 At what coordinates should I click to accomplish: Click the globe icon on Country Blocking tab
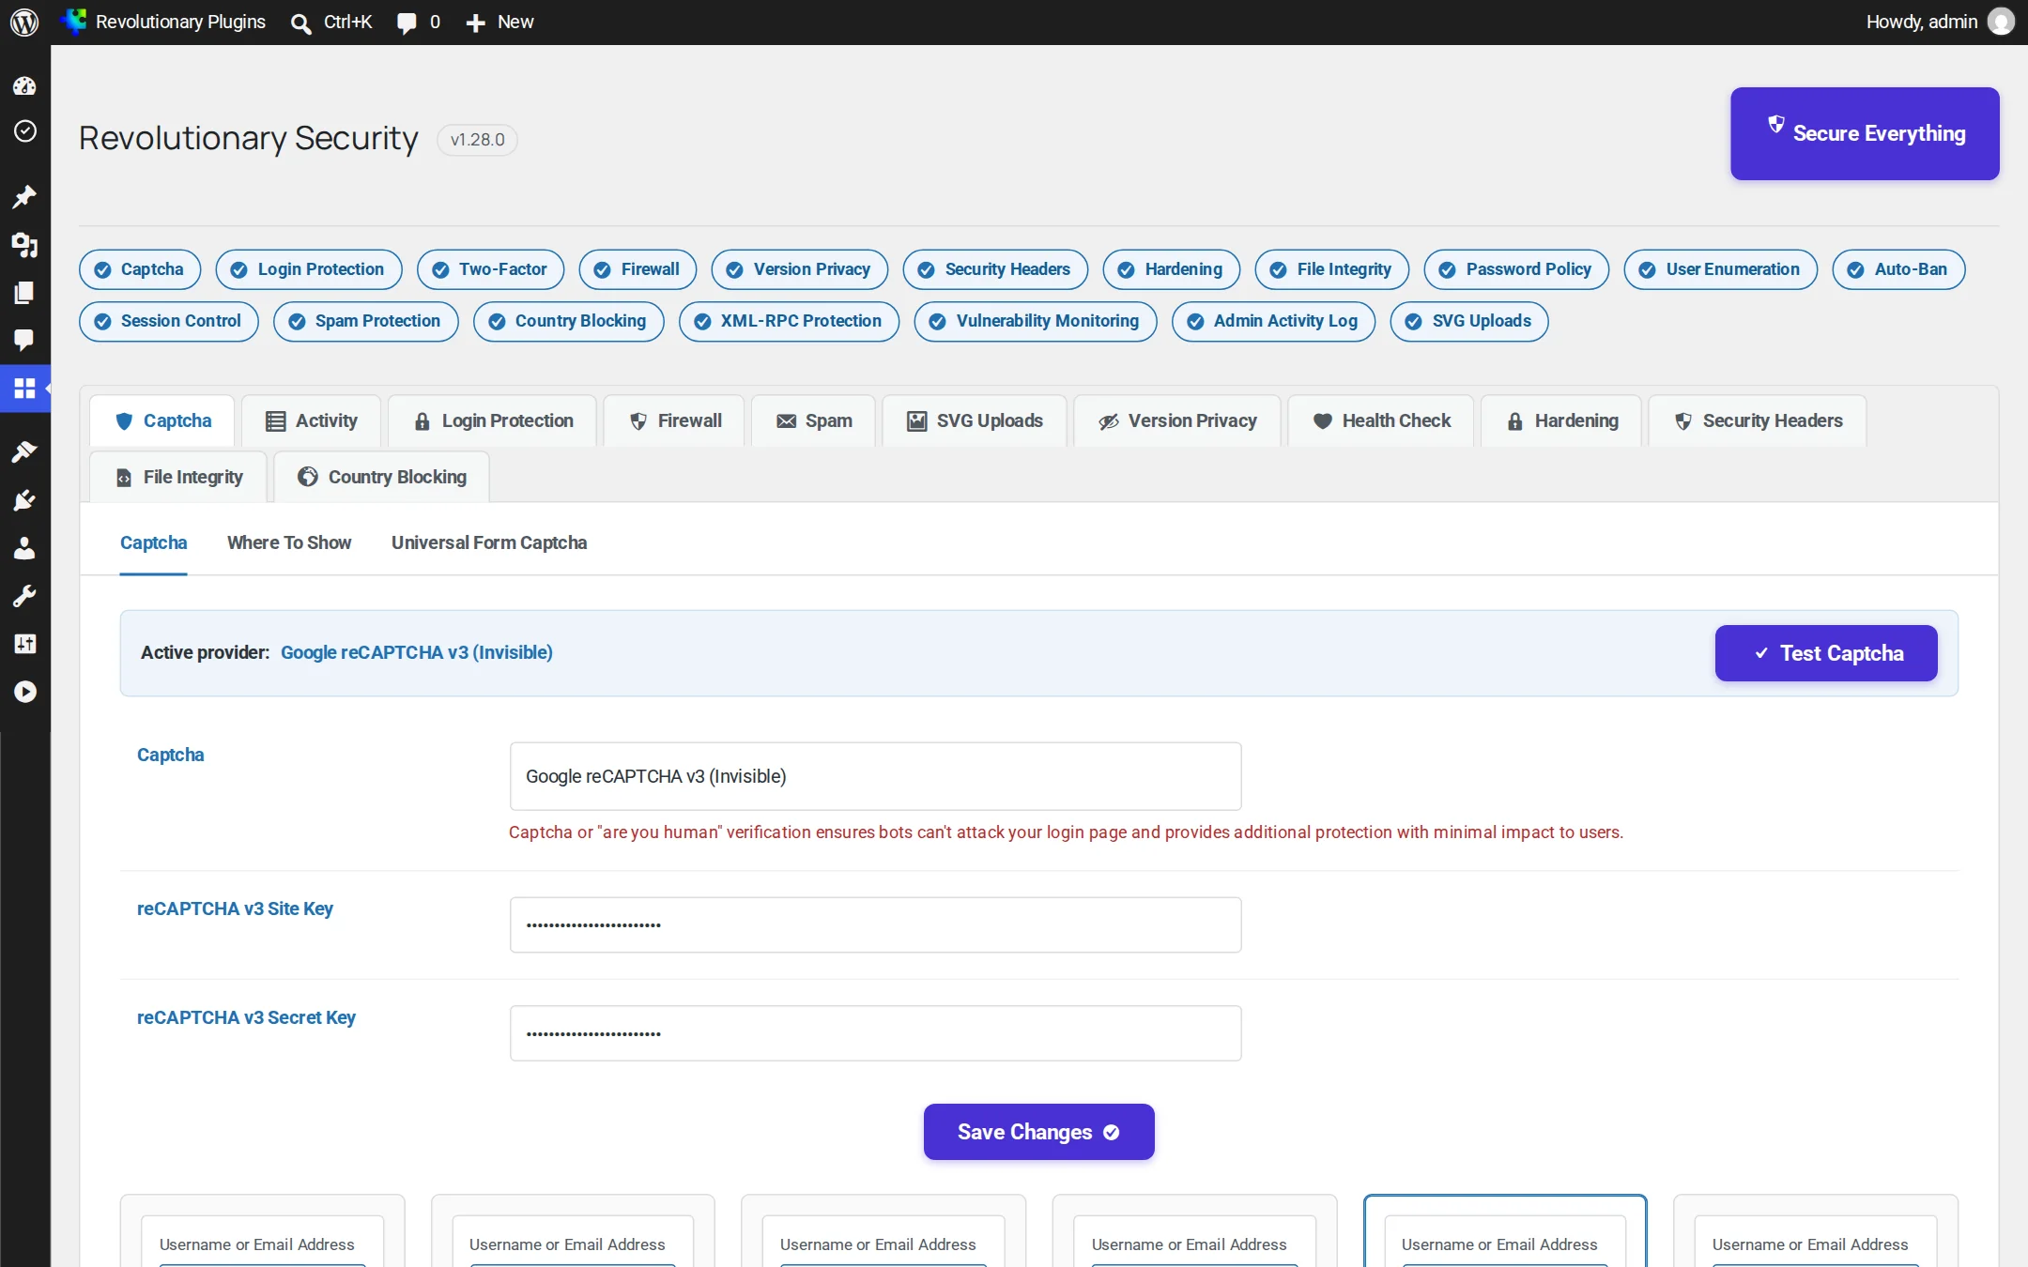308,477
